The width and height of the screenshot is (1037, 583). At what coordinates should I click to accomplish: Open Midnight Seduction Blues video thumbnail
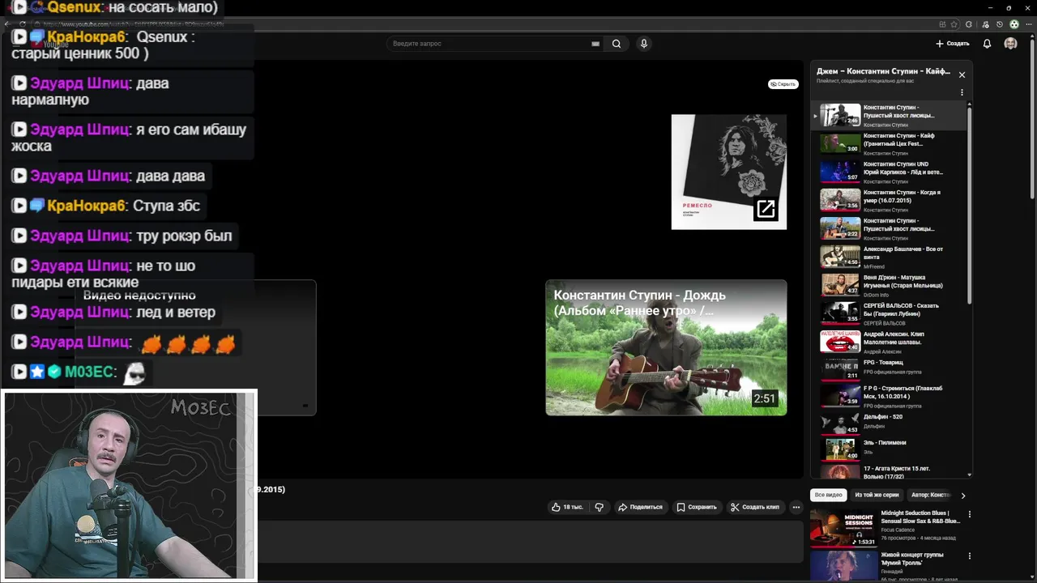point(843,528)
